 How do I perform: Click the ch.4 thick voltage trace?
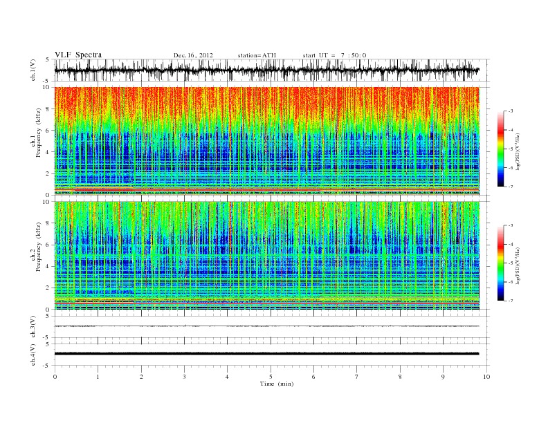coord(266,354)
